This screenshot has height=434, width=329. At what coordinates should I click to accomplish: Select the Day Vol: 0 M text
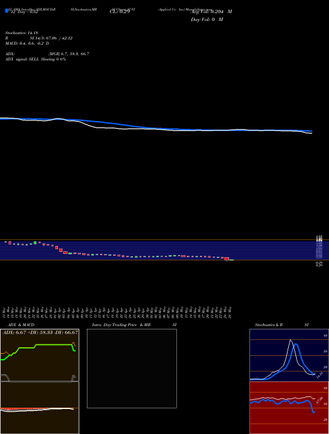(x=207, y=20)
